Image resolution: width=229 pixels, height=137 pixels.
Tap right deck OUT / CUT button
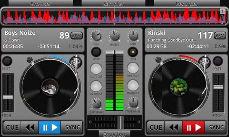(133, 68)
